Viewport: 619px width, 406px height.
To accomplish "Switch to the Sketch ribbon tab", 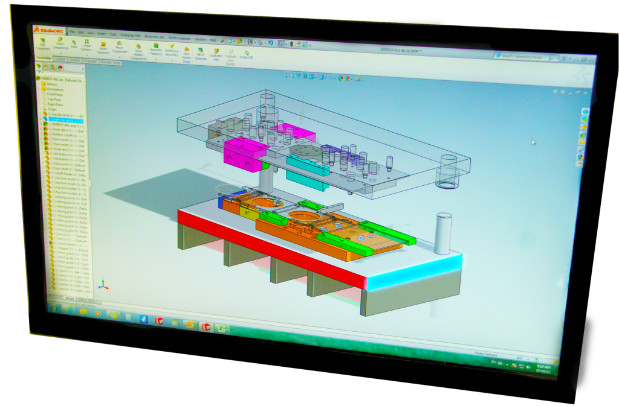I will point(74,60).
